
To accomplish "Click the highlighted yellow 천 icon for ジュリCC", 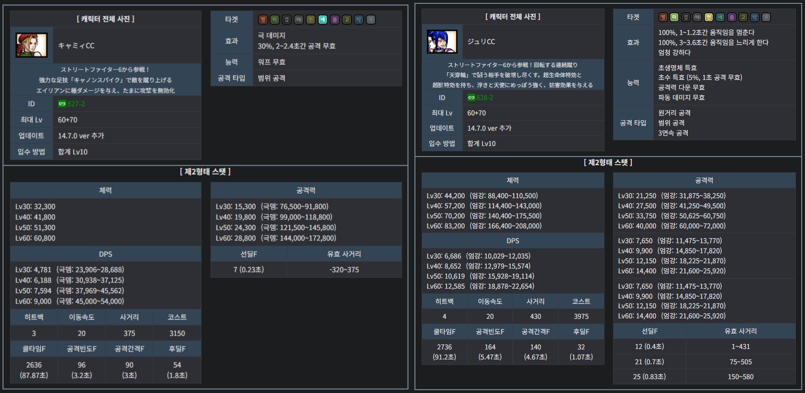I will coord(709,17).
